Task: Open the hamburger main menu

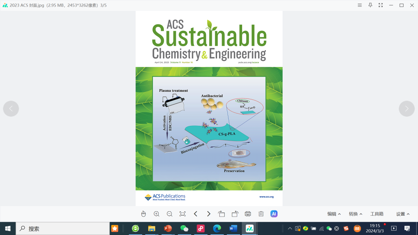Action: tap(360, 5)
